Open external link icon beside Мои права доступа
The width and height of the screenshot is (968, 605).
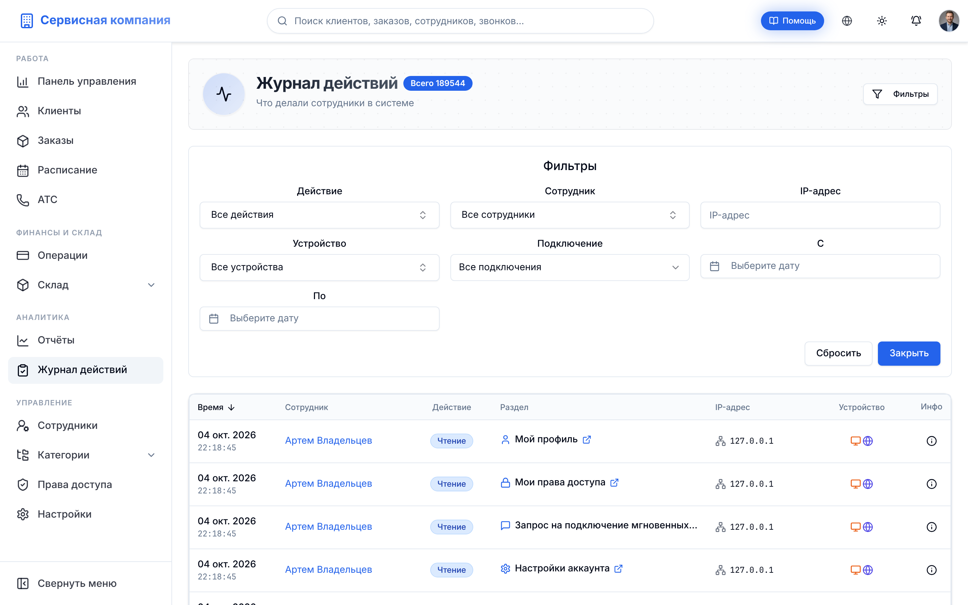(614, 483)
